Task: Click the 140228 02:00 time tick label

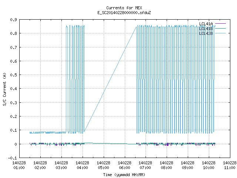Action: coord(40,165)
